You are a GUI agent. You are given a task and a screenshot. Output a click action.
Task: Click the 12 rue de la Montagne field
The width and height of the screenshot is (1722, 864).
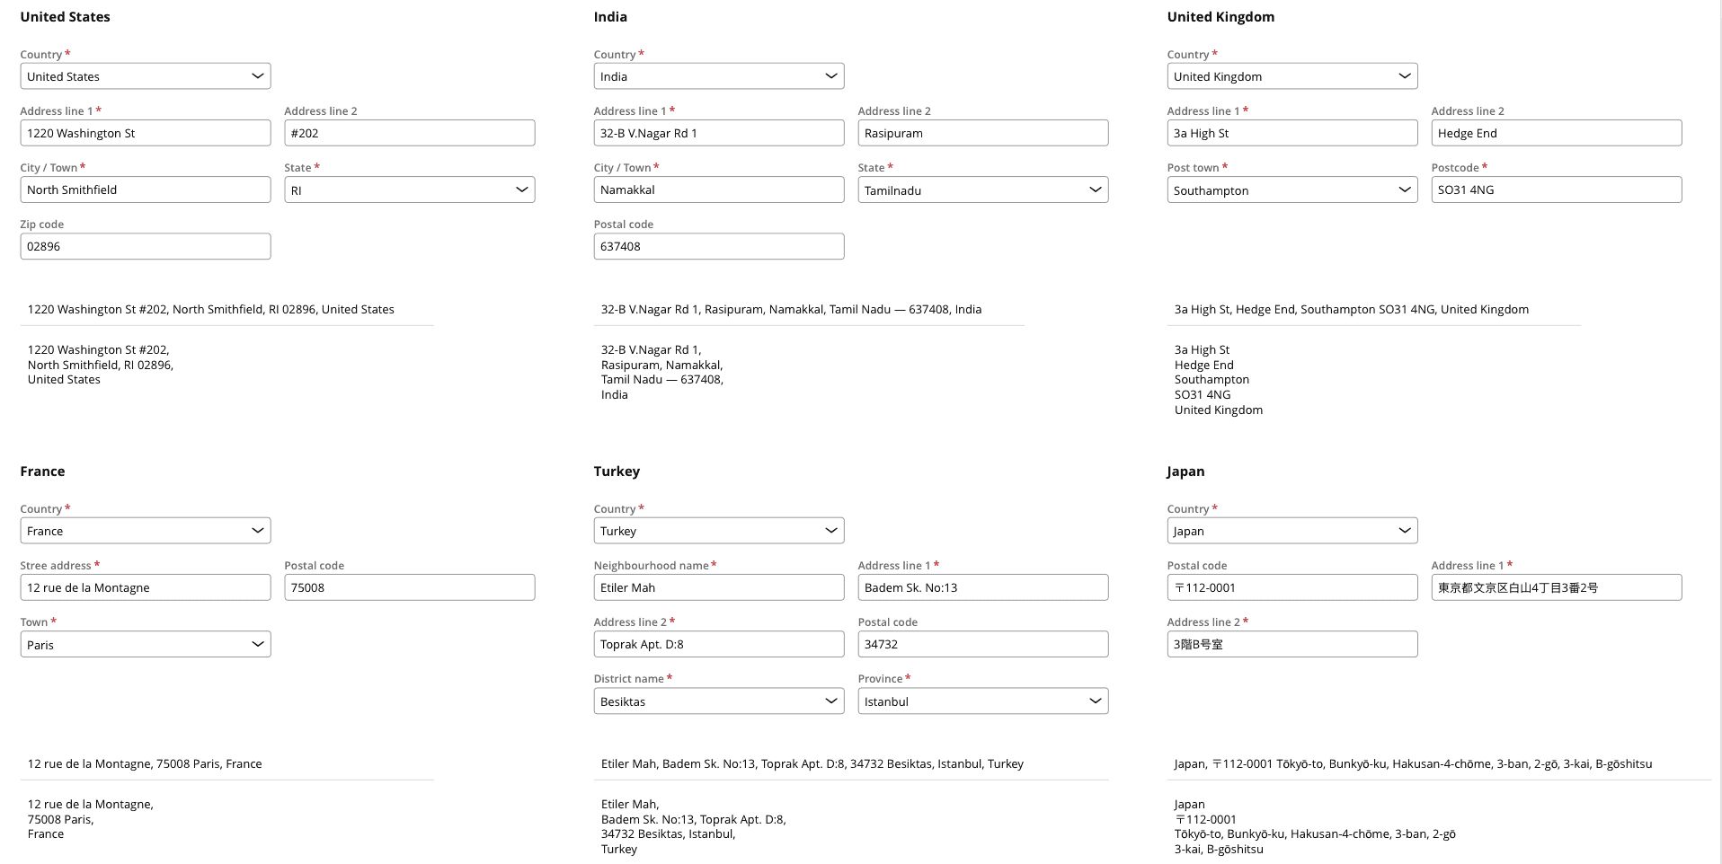pyautogui.click(x=146, y=587)
